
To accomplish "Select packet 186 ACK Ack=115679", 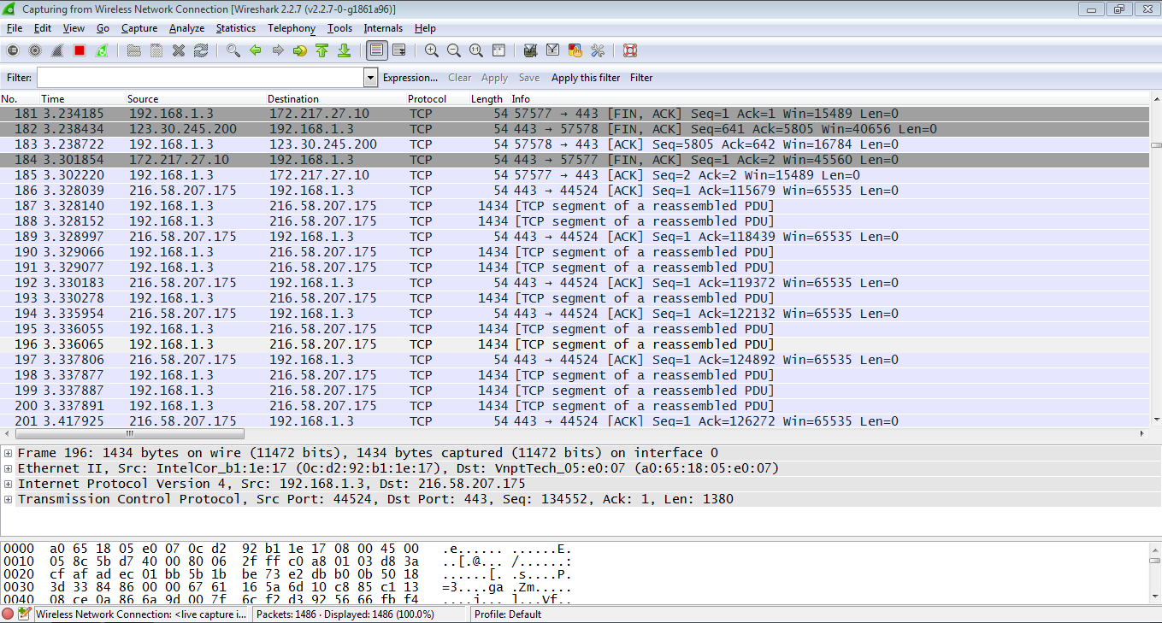I will 575,191.
